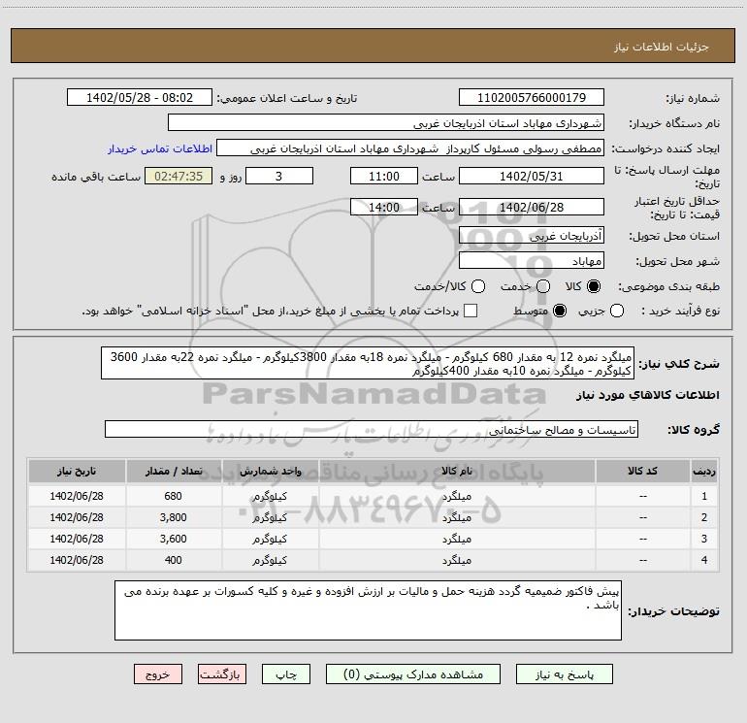Click the بازگشت back button

[x=222, y=674]
